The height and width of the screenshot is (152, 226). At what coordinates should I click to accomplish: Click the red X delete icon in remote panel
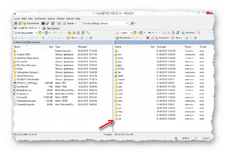tap(148, 38)
